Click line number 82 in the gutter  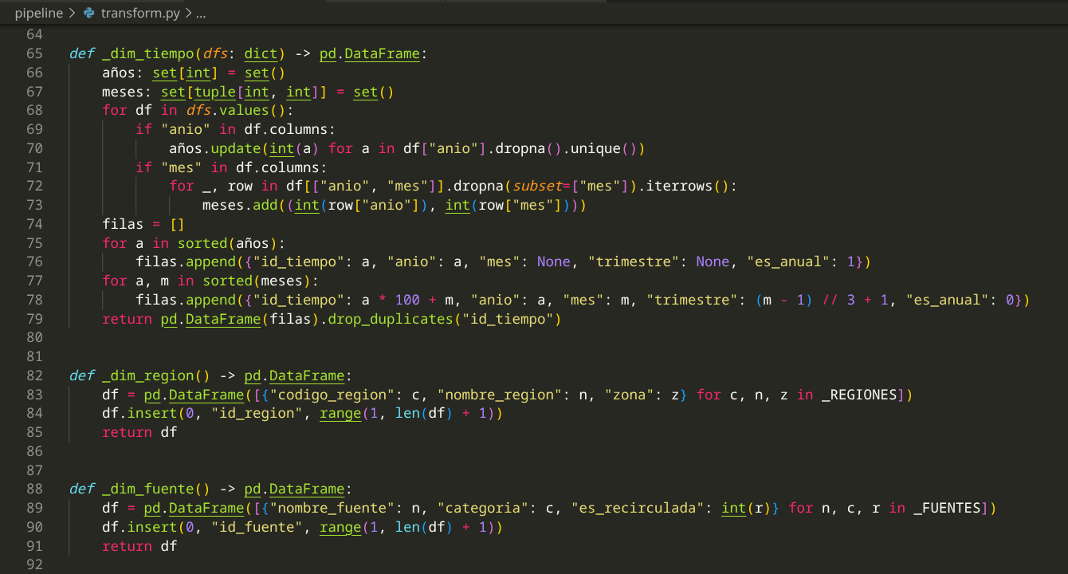[34, 375]
